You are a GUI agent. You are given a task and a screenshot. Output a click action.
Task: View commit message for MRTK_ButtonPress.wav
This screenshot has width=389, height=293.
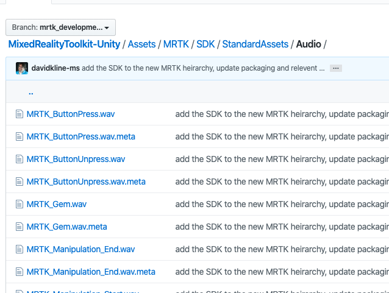coord(282,114)
